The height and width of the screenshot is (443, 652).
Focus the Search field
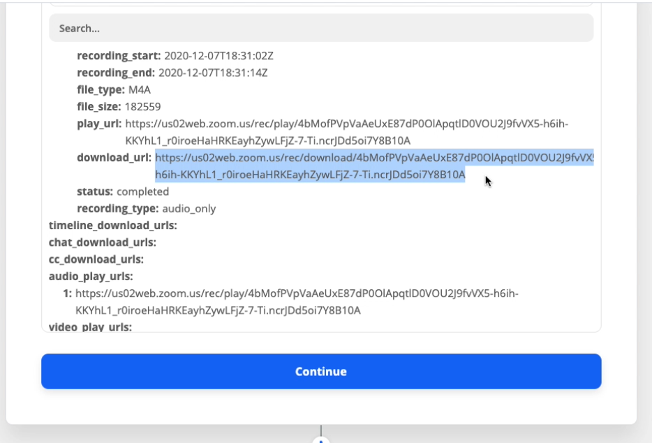pyautogui.click(x=321, y=28)
